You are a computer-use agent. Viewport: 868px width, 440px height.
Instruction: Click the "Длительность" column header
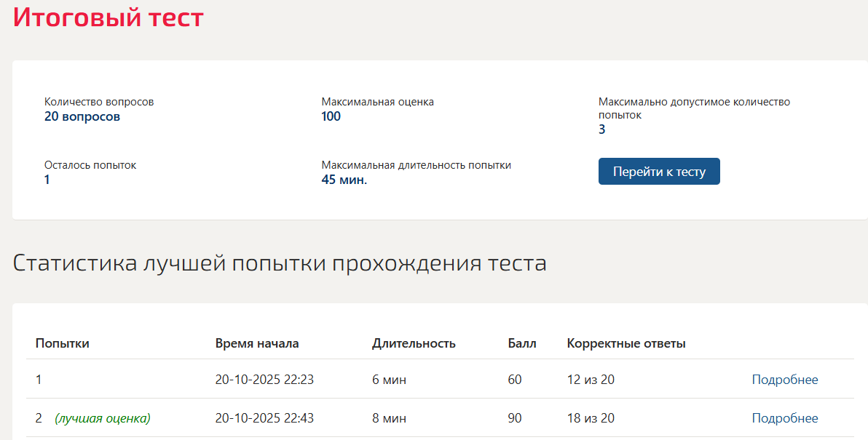[414, 343]
